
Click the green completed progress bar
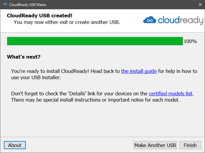pos(95,41)
